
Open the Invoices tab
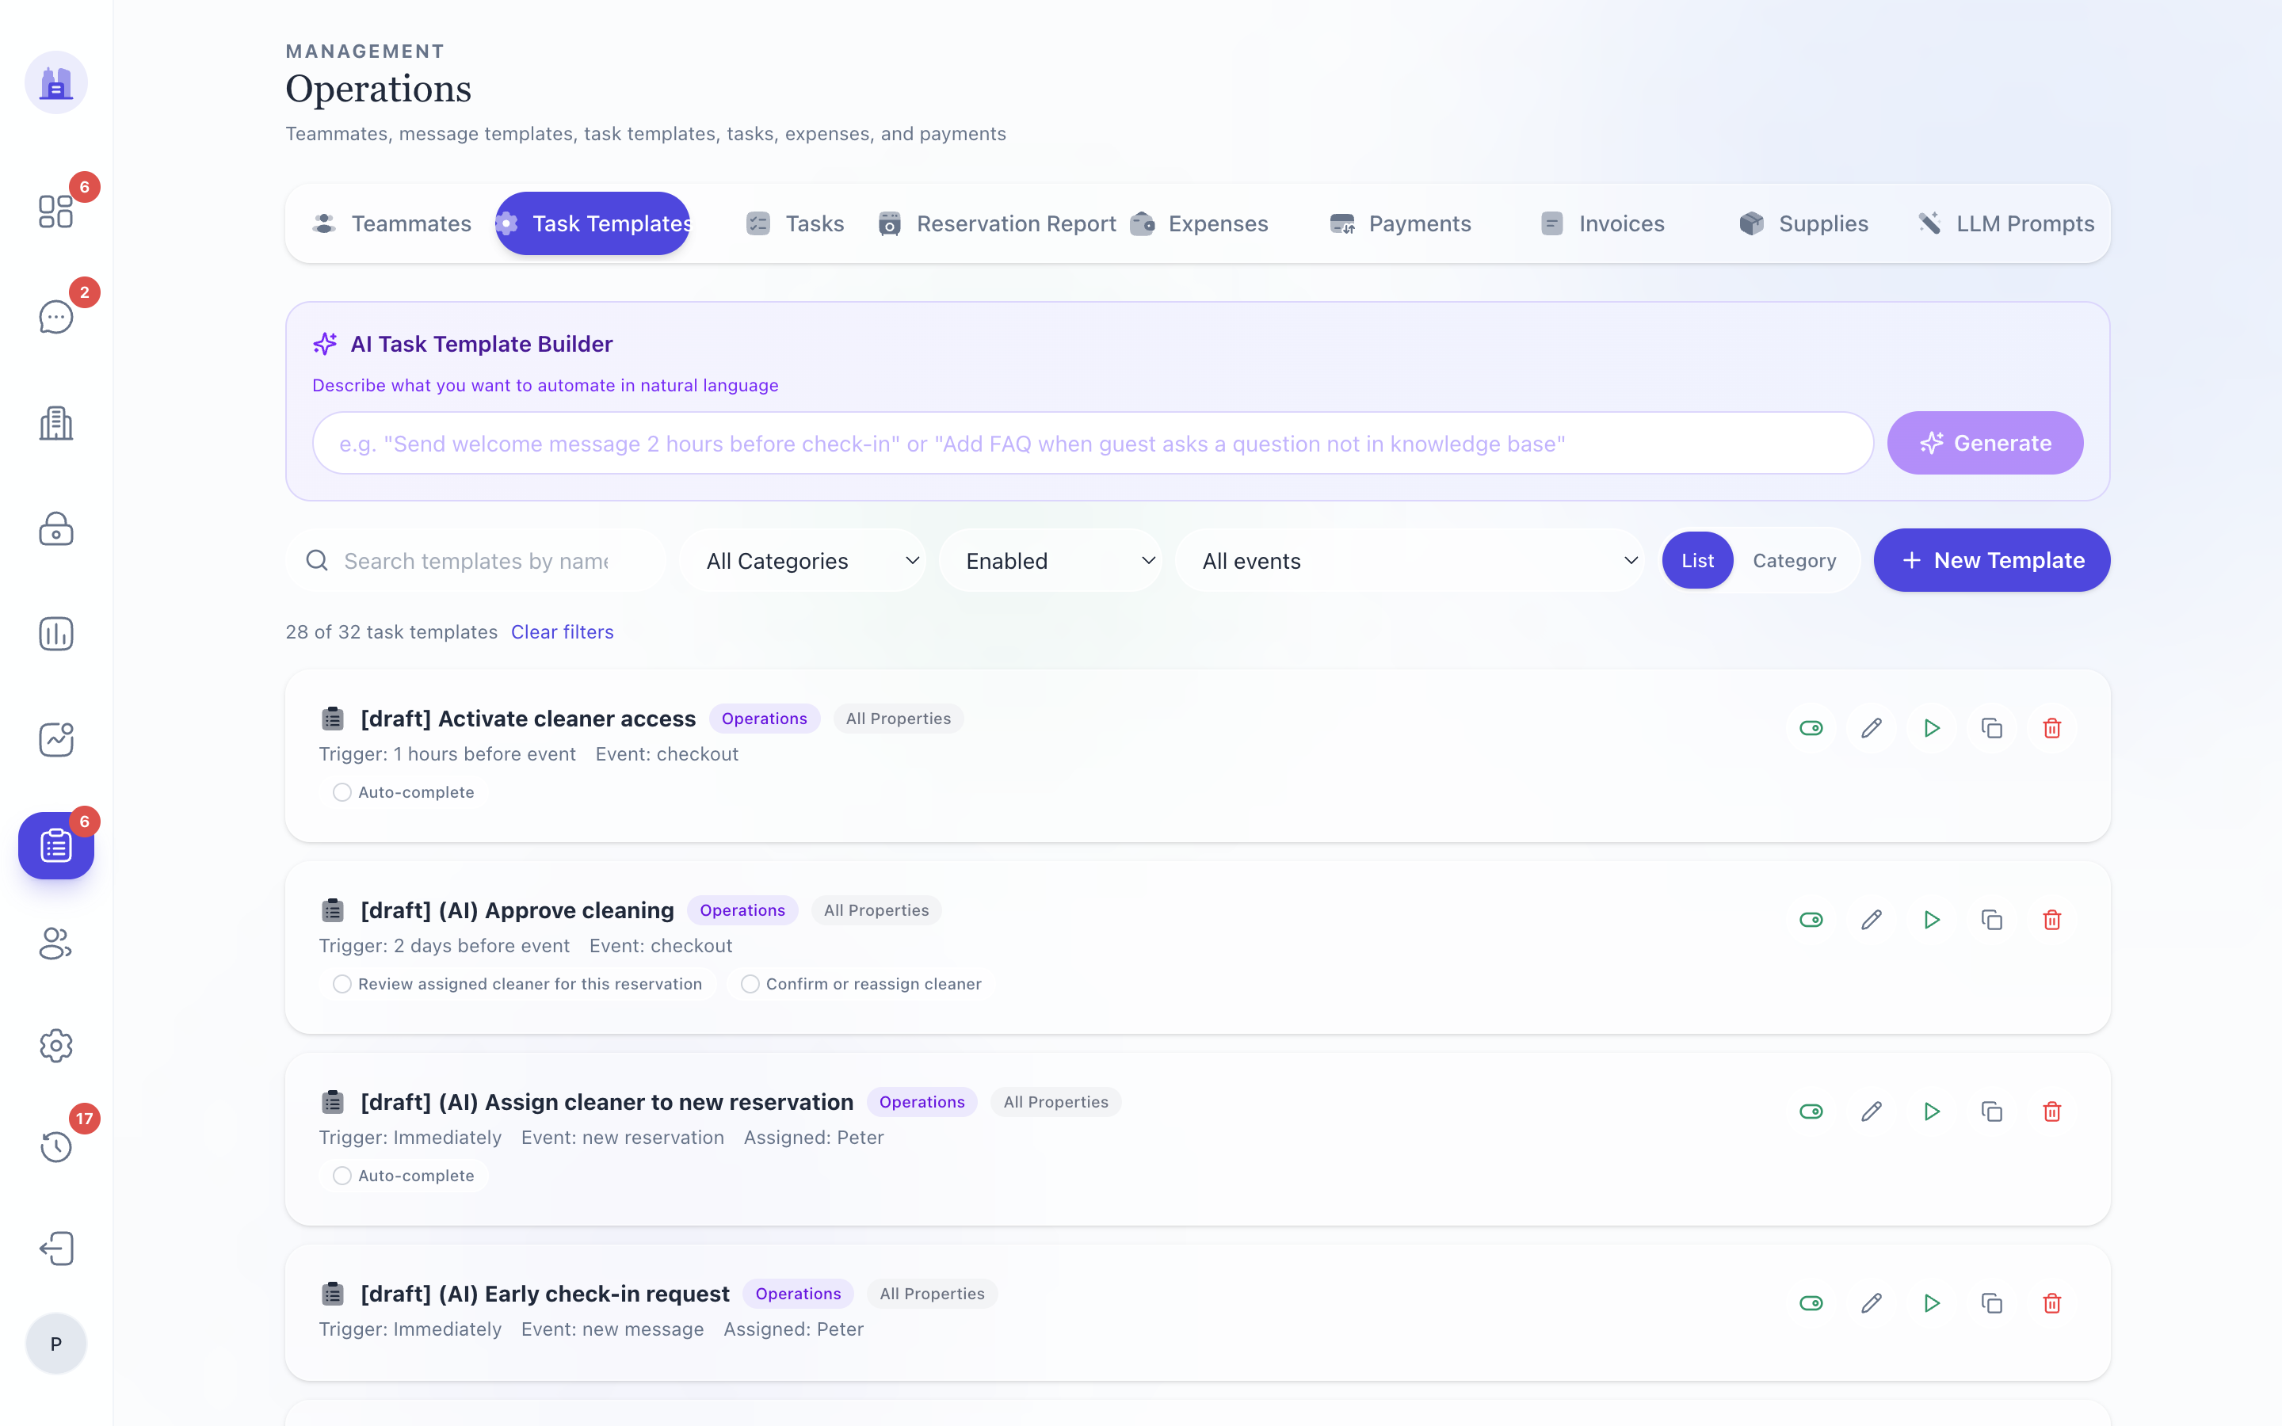(1603, 223)
